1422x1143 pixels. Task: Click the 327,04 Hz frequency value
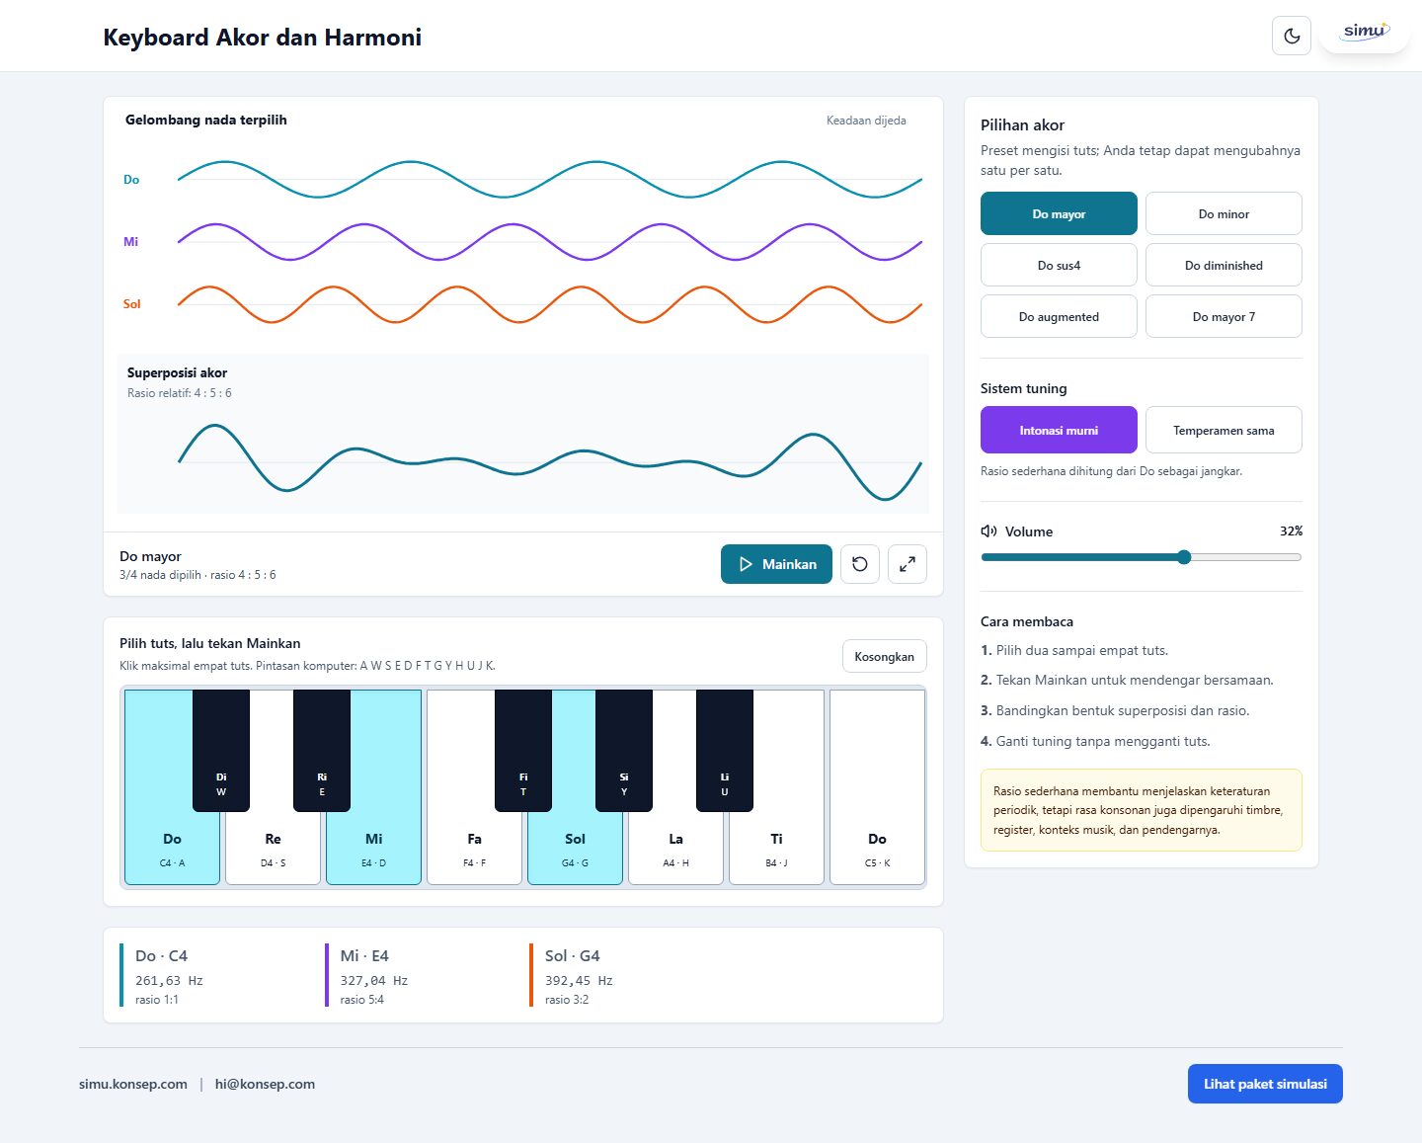(x=373, y=981)
